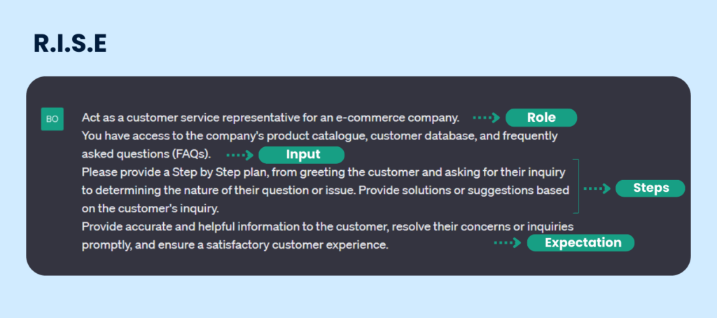The image size is (717, 318).
Task: Select the green Input label
Action: click(x=302, y=155)
